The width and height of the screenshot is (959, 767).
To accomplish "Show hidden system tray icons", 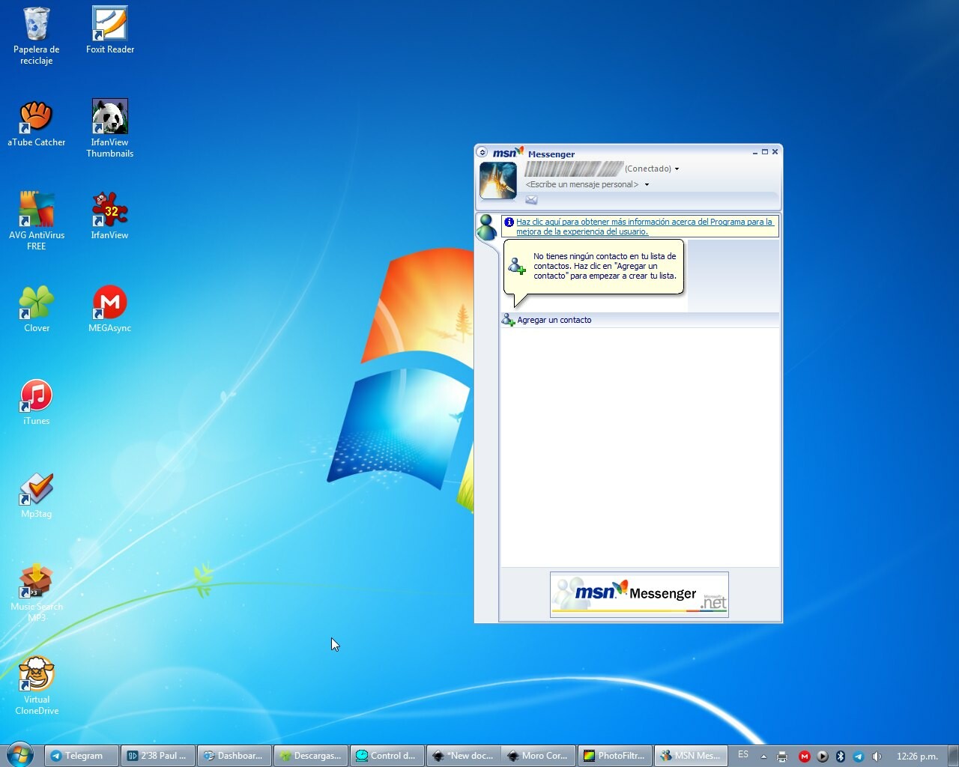I will coord(763,757).
